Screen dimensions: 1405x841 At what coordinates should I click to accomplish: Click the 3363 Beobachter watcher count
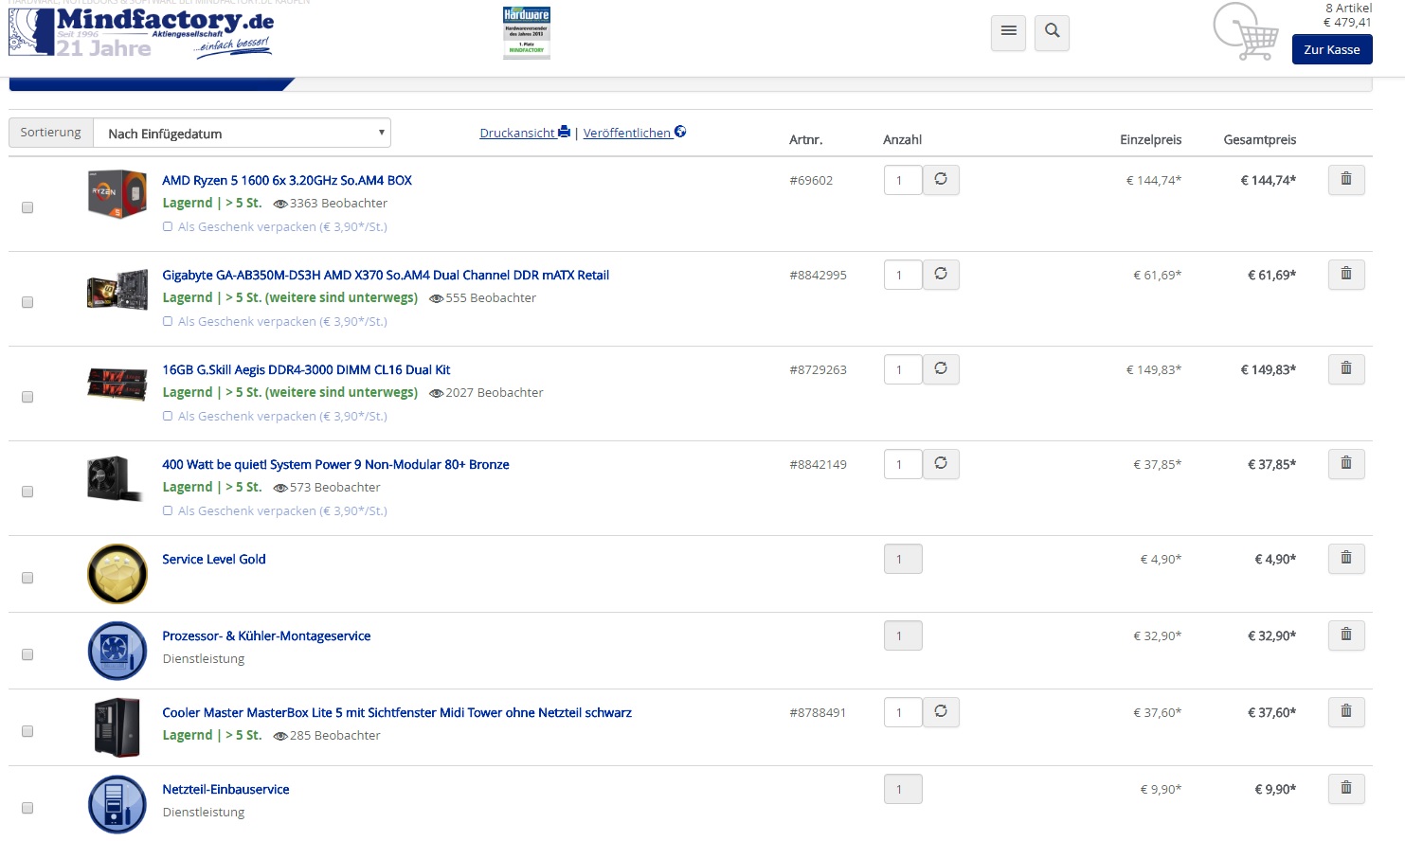[331, 203]
